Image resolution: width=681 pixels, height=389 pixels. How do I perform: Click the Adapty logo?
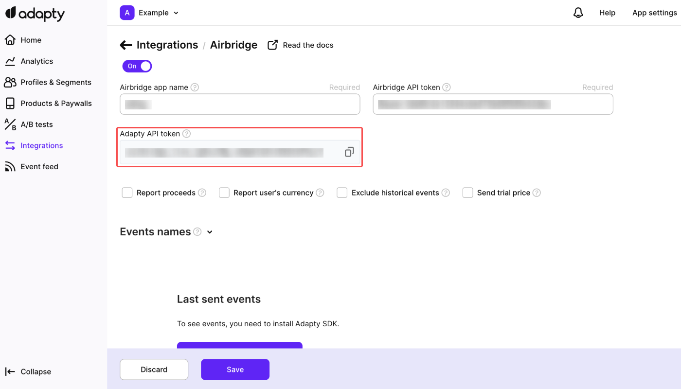point(35,14)
